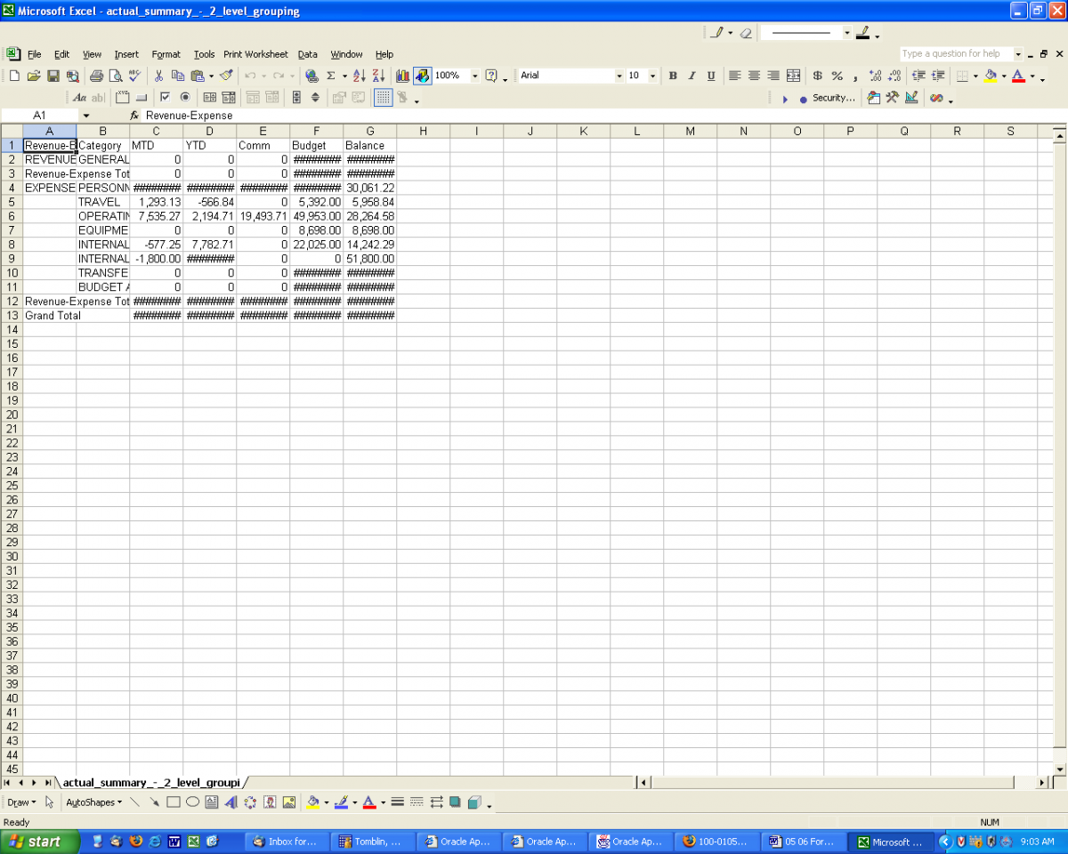Click the Security... button
The height and width of the screenshot is (854, 1068).
(x=834, y=98)
